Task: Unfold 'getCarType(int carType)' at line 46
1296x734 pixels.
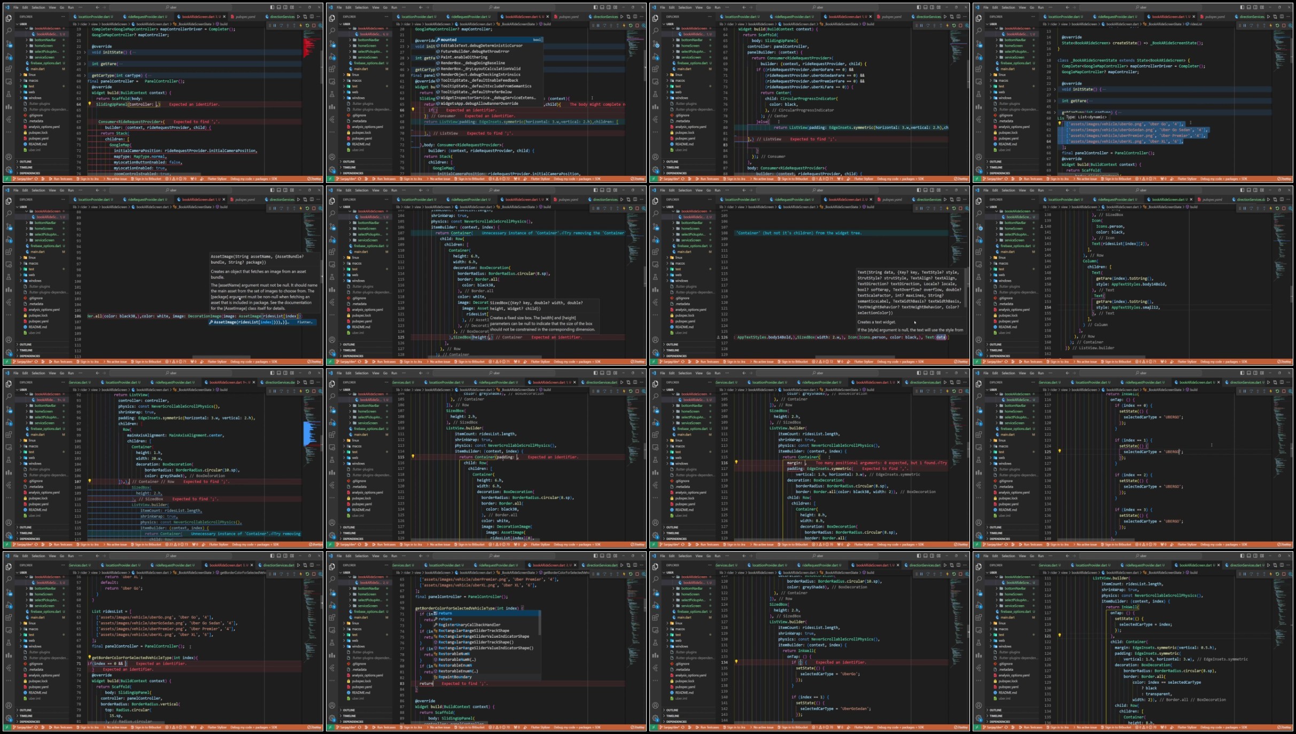Action: [x=86, y=75]
